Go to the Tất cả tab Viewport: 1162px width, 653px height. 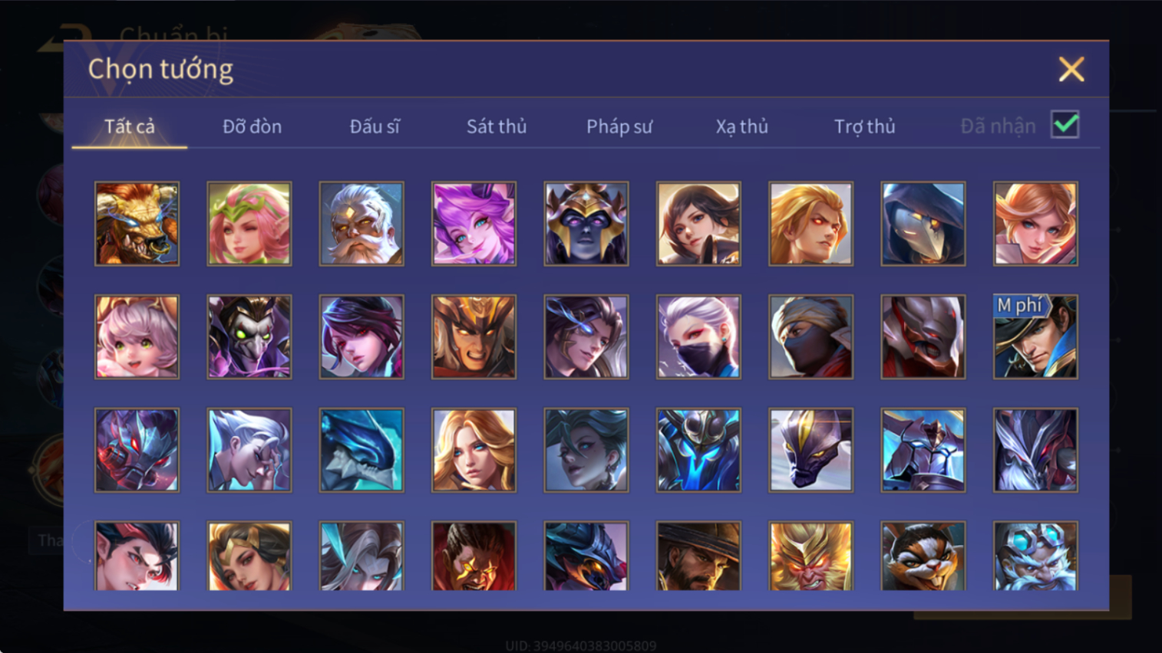(x=130, y=126)
